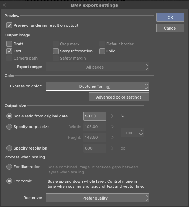Choose For comic scaling process

point(9,181)
